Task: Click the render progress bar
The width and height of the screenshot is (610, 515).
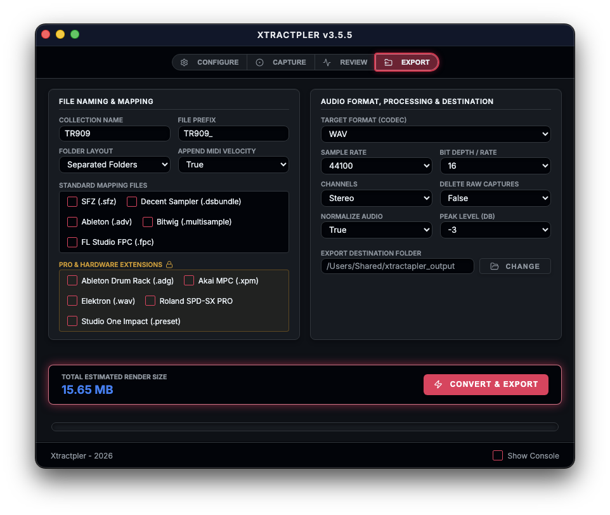Action: coord(305,426)
